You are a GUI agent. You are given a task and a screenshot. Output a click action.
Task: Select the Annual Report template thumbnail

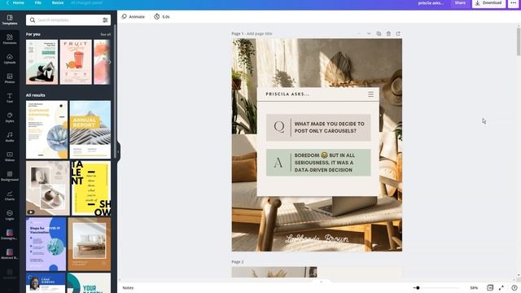pos(90,129)
